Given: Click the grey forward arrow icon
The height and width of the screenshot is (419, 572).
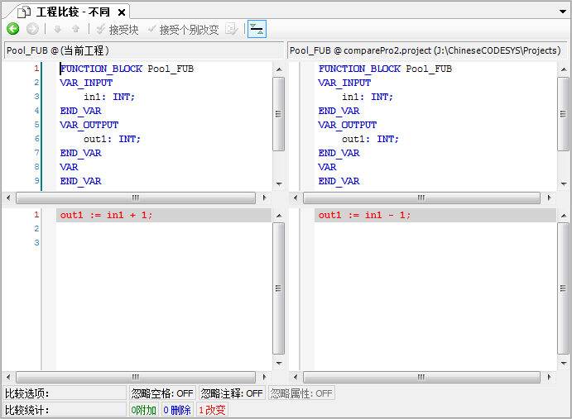Looking at the screenshot, I should [x=32, y=29].
